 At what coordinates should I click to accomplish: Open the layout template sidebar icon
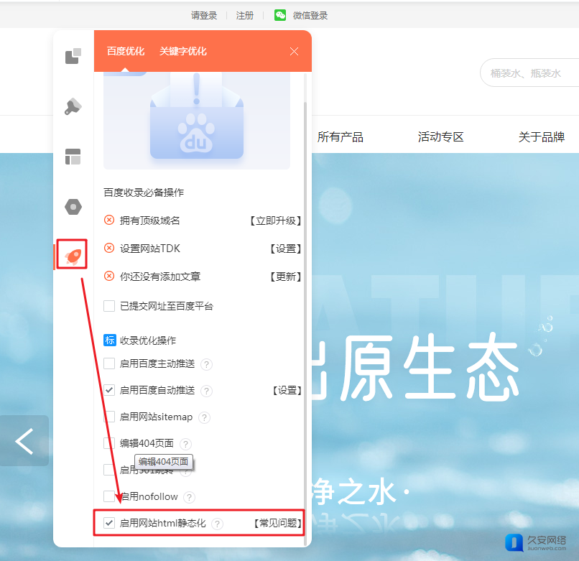point(73,157)
